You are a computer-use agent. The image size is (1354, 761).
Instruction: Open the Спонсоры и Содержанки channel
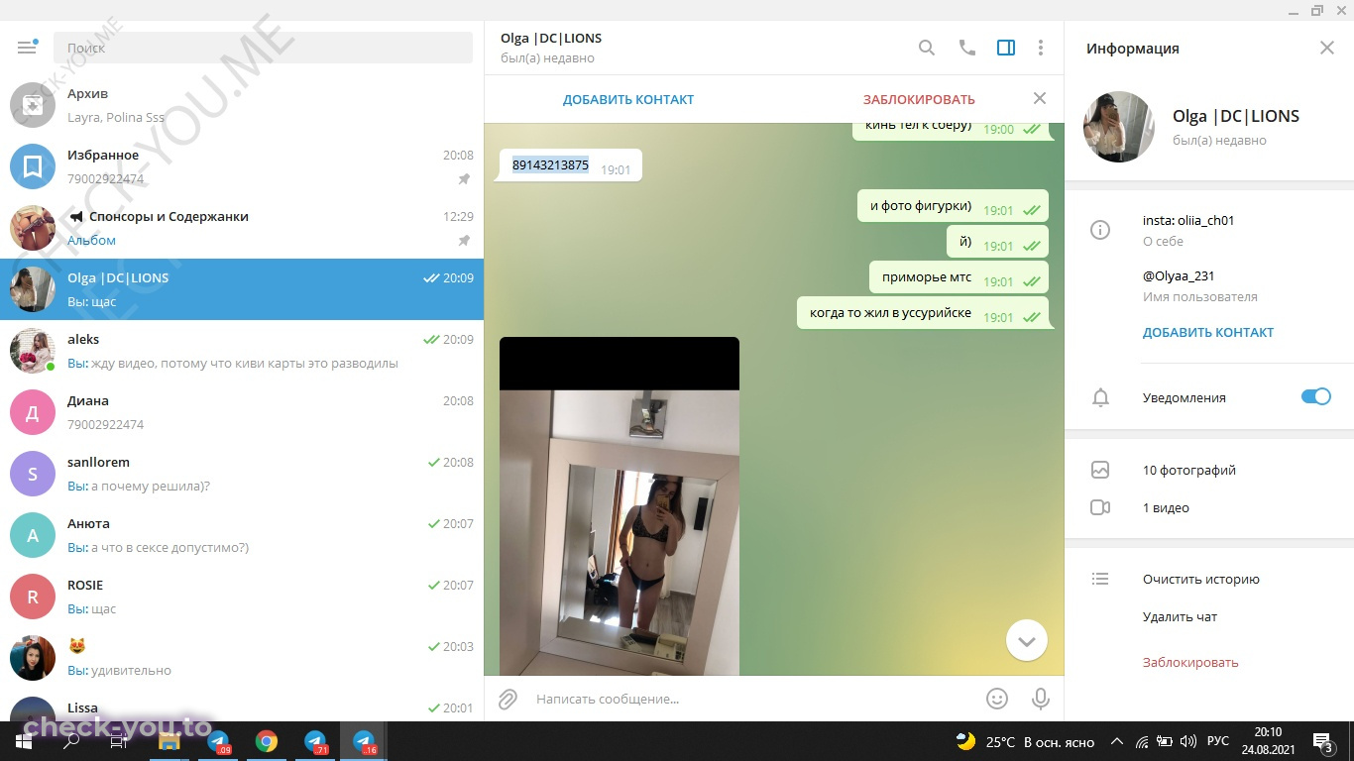point(242,228)
